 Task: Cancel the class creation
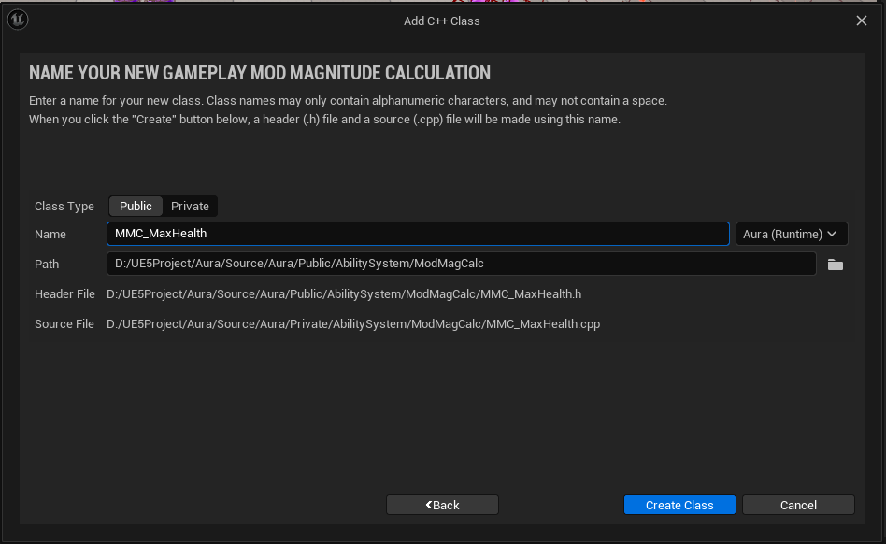coord(798,505)
